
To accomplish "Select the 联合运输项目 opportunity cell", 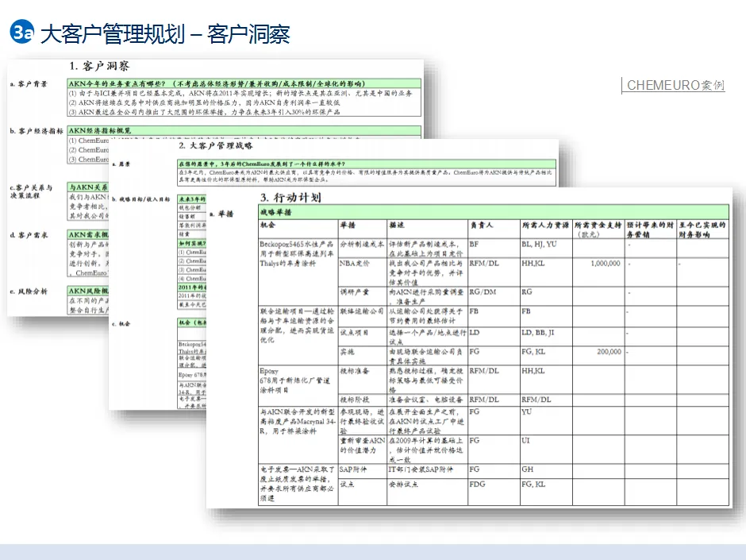I will [x=298, y=335].
